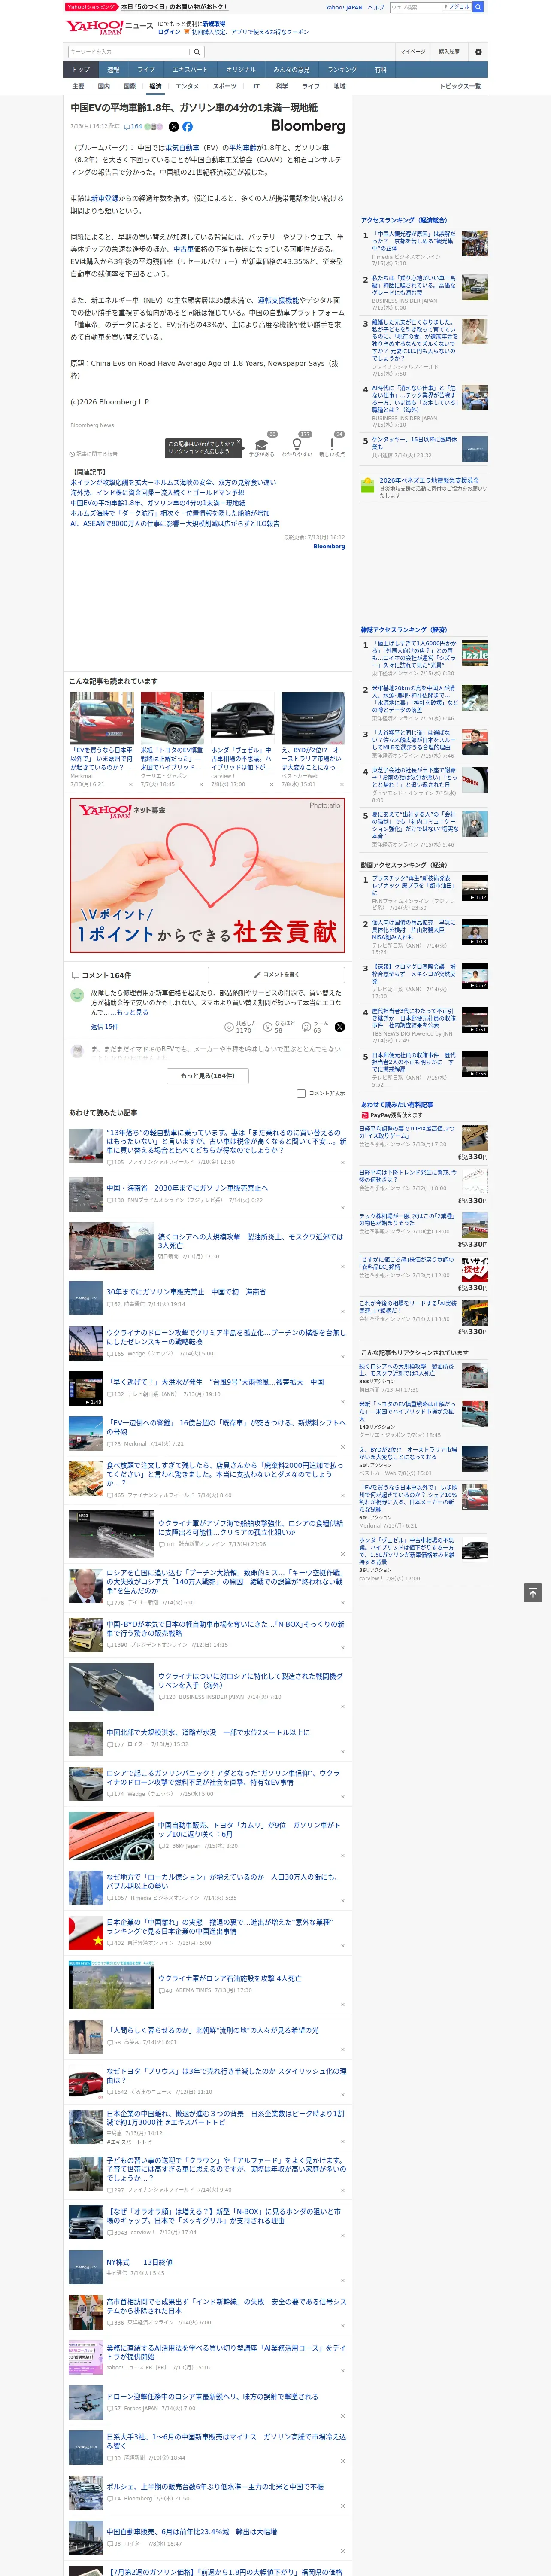Open related article 海外勢、インド株に資金回帰
This screenshot has width=551, height=2576.
[x=157, y=493]
